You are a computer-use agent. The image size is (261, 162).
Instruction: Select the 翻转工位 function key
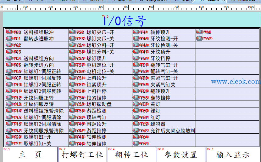click(x=131, y=154)
